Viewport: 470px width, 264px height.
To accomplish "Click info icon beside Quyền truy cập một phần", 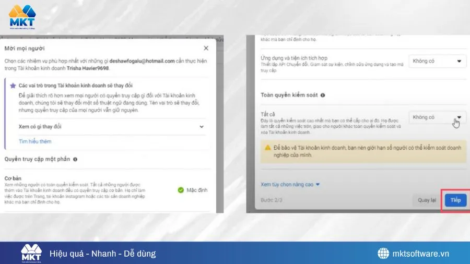I will click(75, 159).
